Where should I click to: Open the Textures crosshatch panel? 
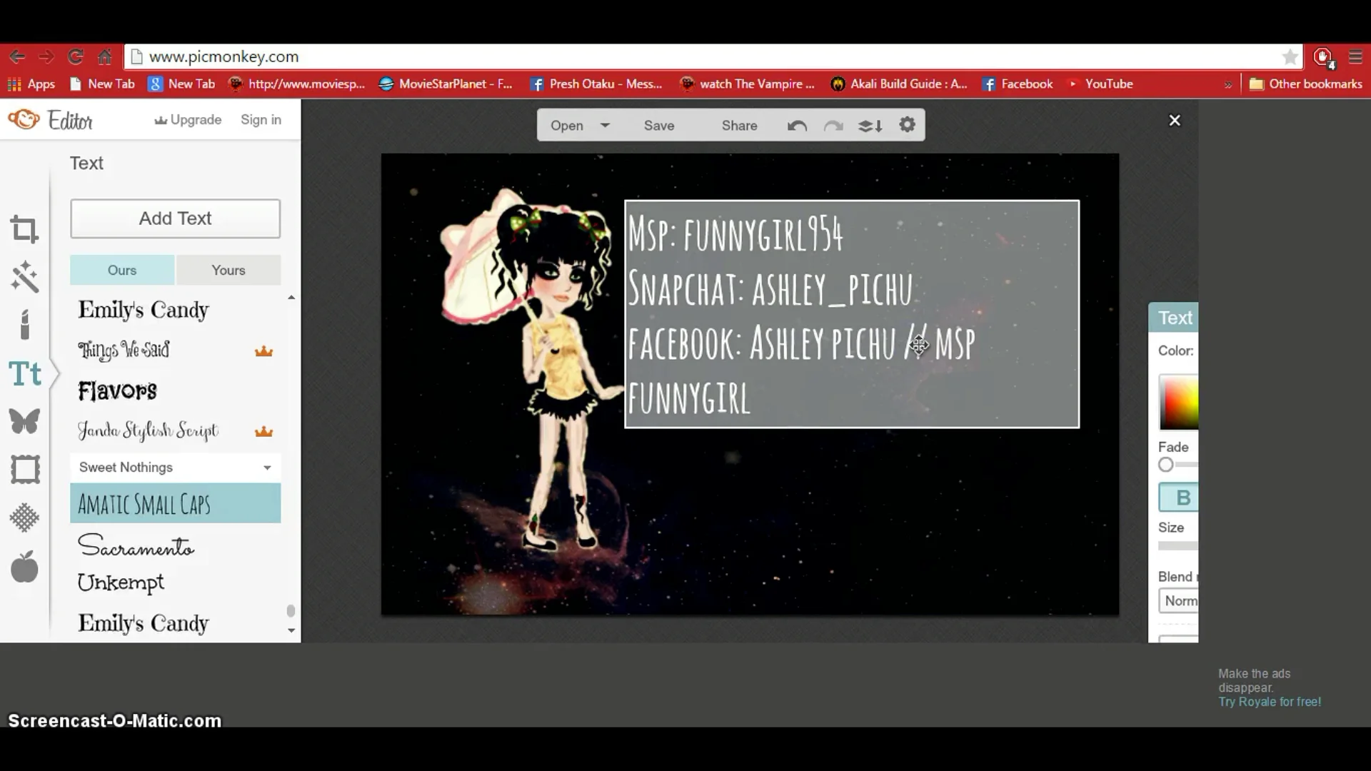click(x=24, y=518)
